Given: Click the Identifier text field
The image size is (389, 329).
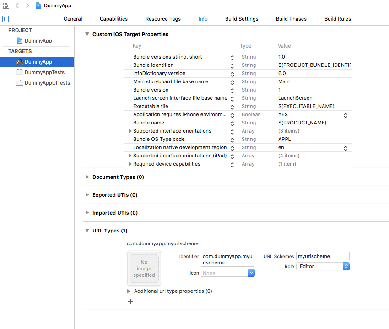Looking at the screenshot, I should tap(227, 259).
